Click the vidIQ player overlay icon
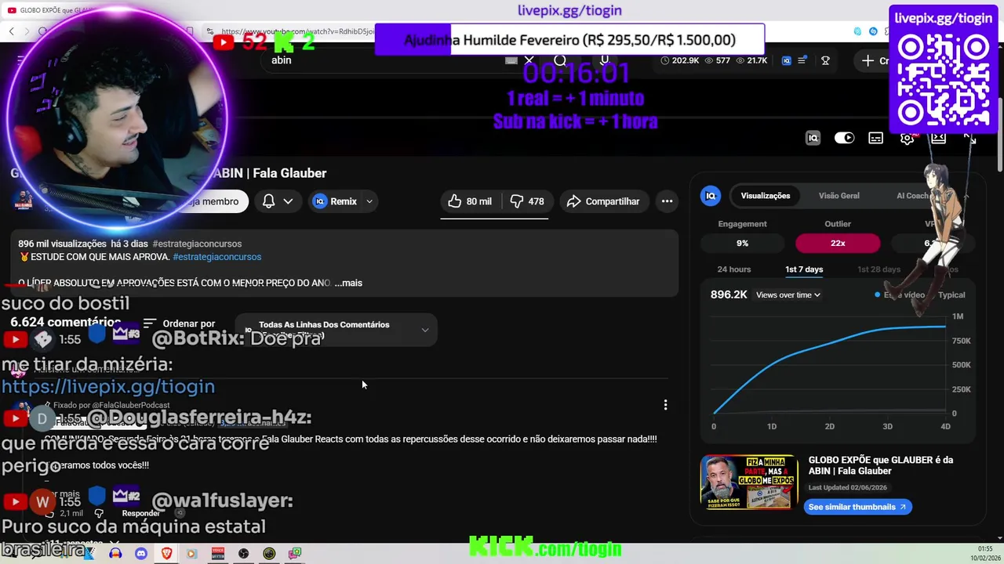The width and height of the screenshot is (1004, 564). click(813, 138)
